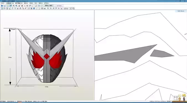
Task: Click the Undo arrow icon
Action: click(23, 8)
